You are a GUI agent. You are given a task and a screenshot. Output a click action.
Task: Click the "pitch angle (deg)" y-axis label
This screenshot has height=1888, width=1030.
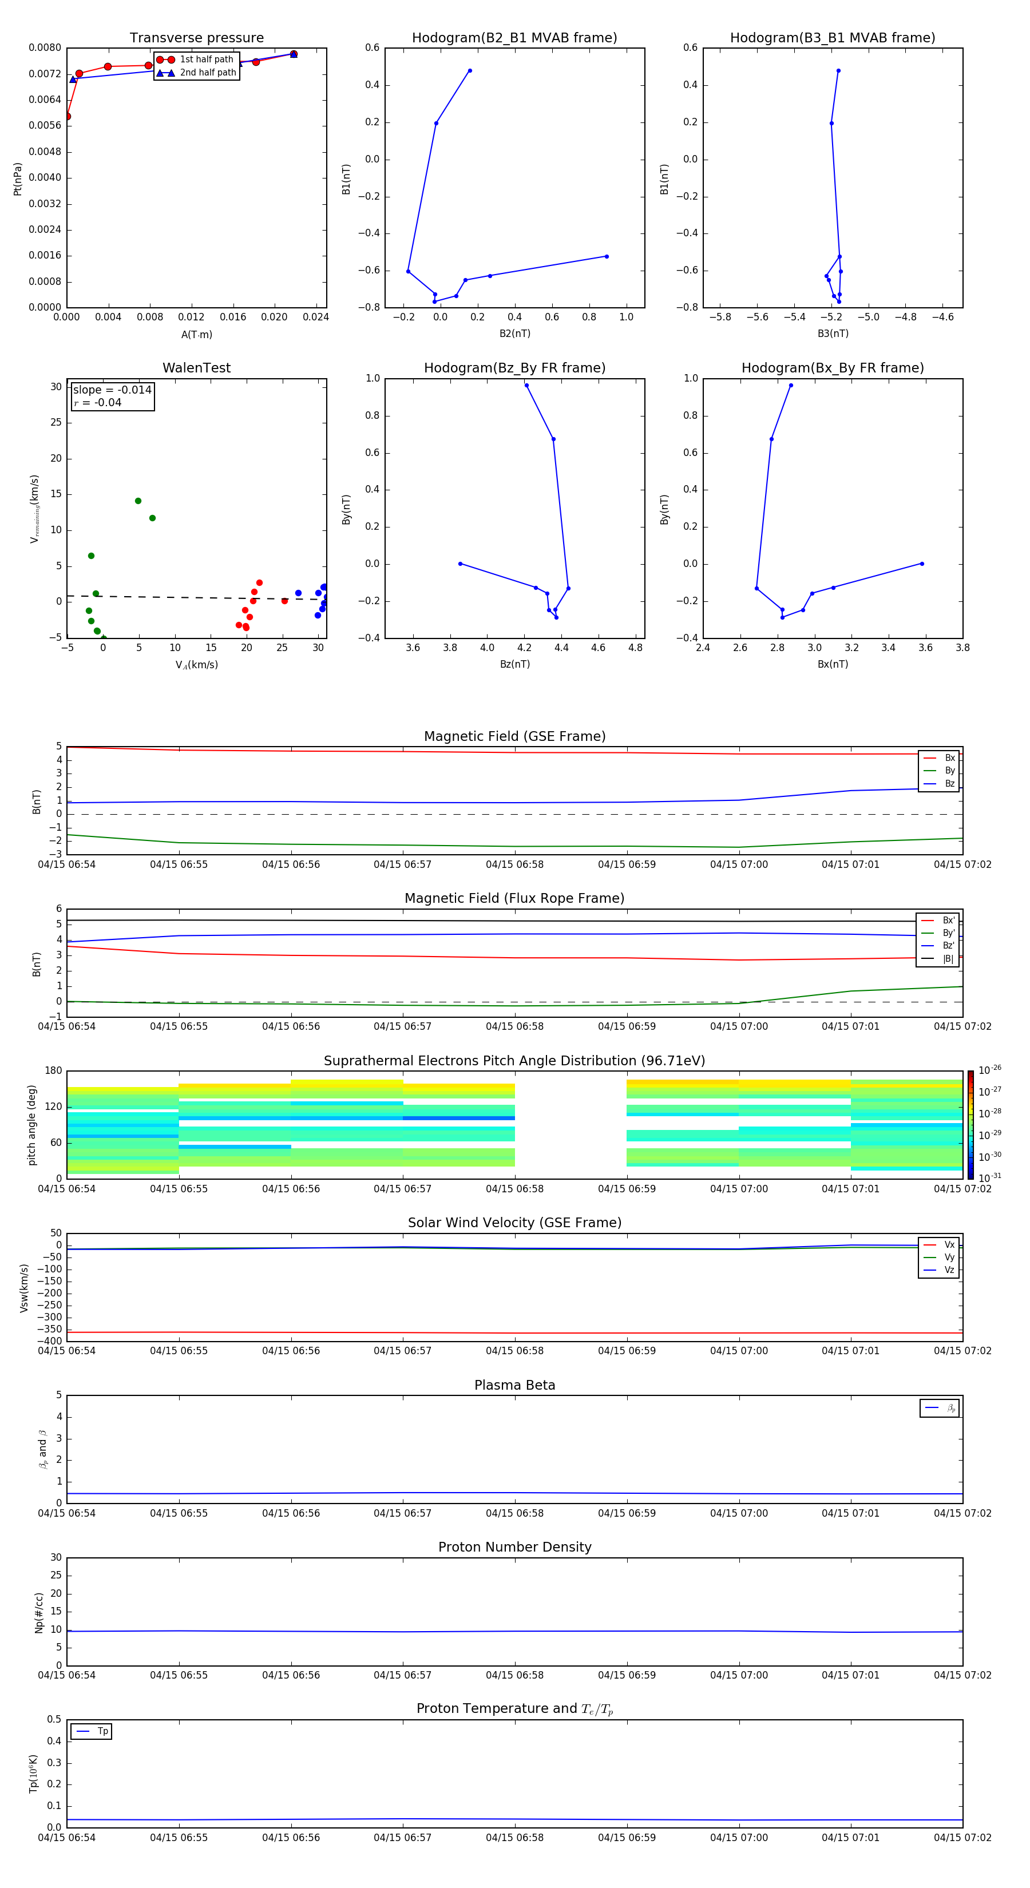pyautogui.click(x=31, y=1125)
